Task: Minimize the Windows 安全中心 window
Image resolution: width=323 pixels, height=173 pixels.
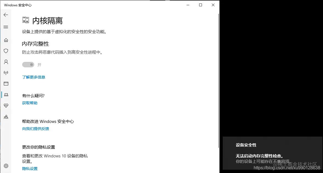Action: (x=188, y=5)
